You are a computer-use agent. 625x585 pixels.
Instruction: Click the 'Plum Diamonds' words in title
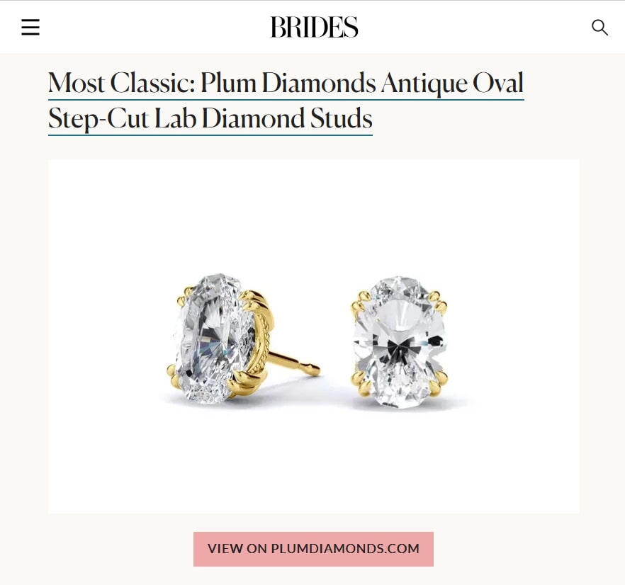[288, 84]
